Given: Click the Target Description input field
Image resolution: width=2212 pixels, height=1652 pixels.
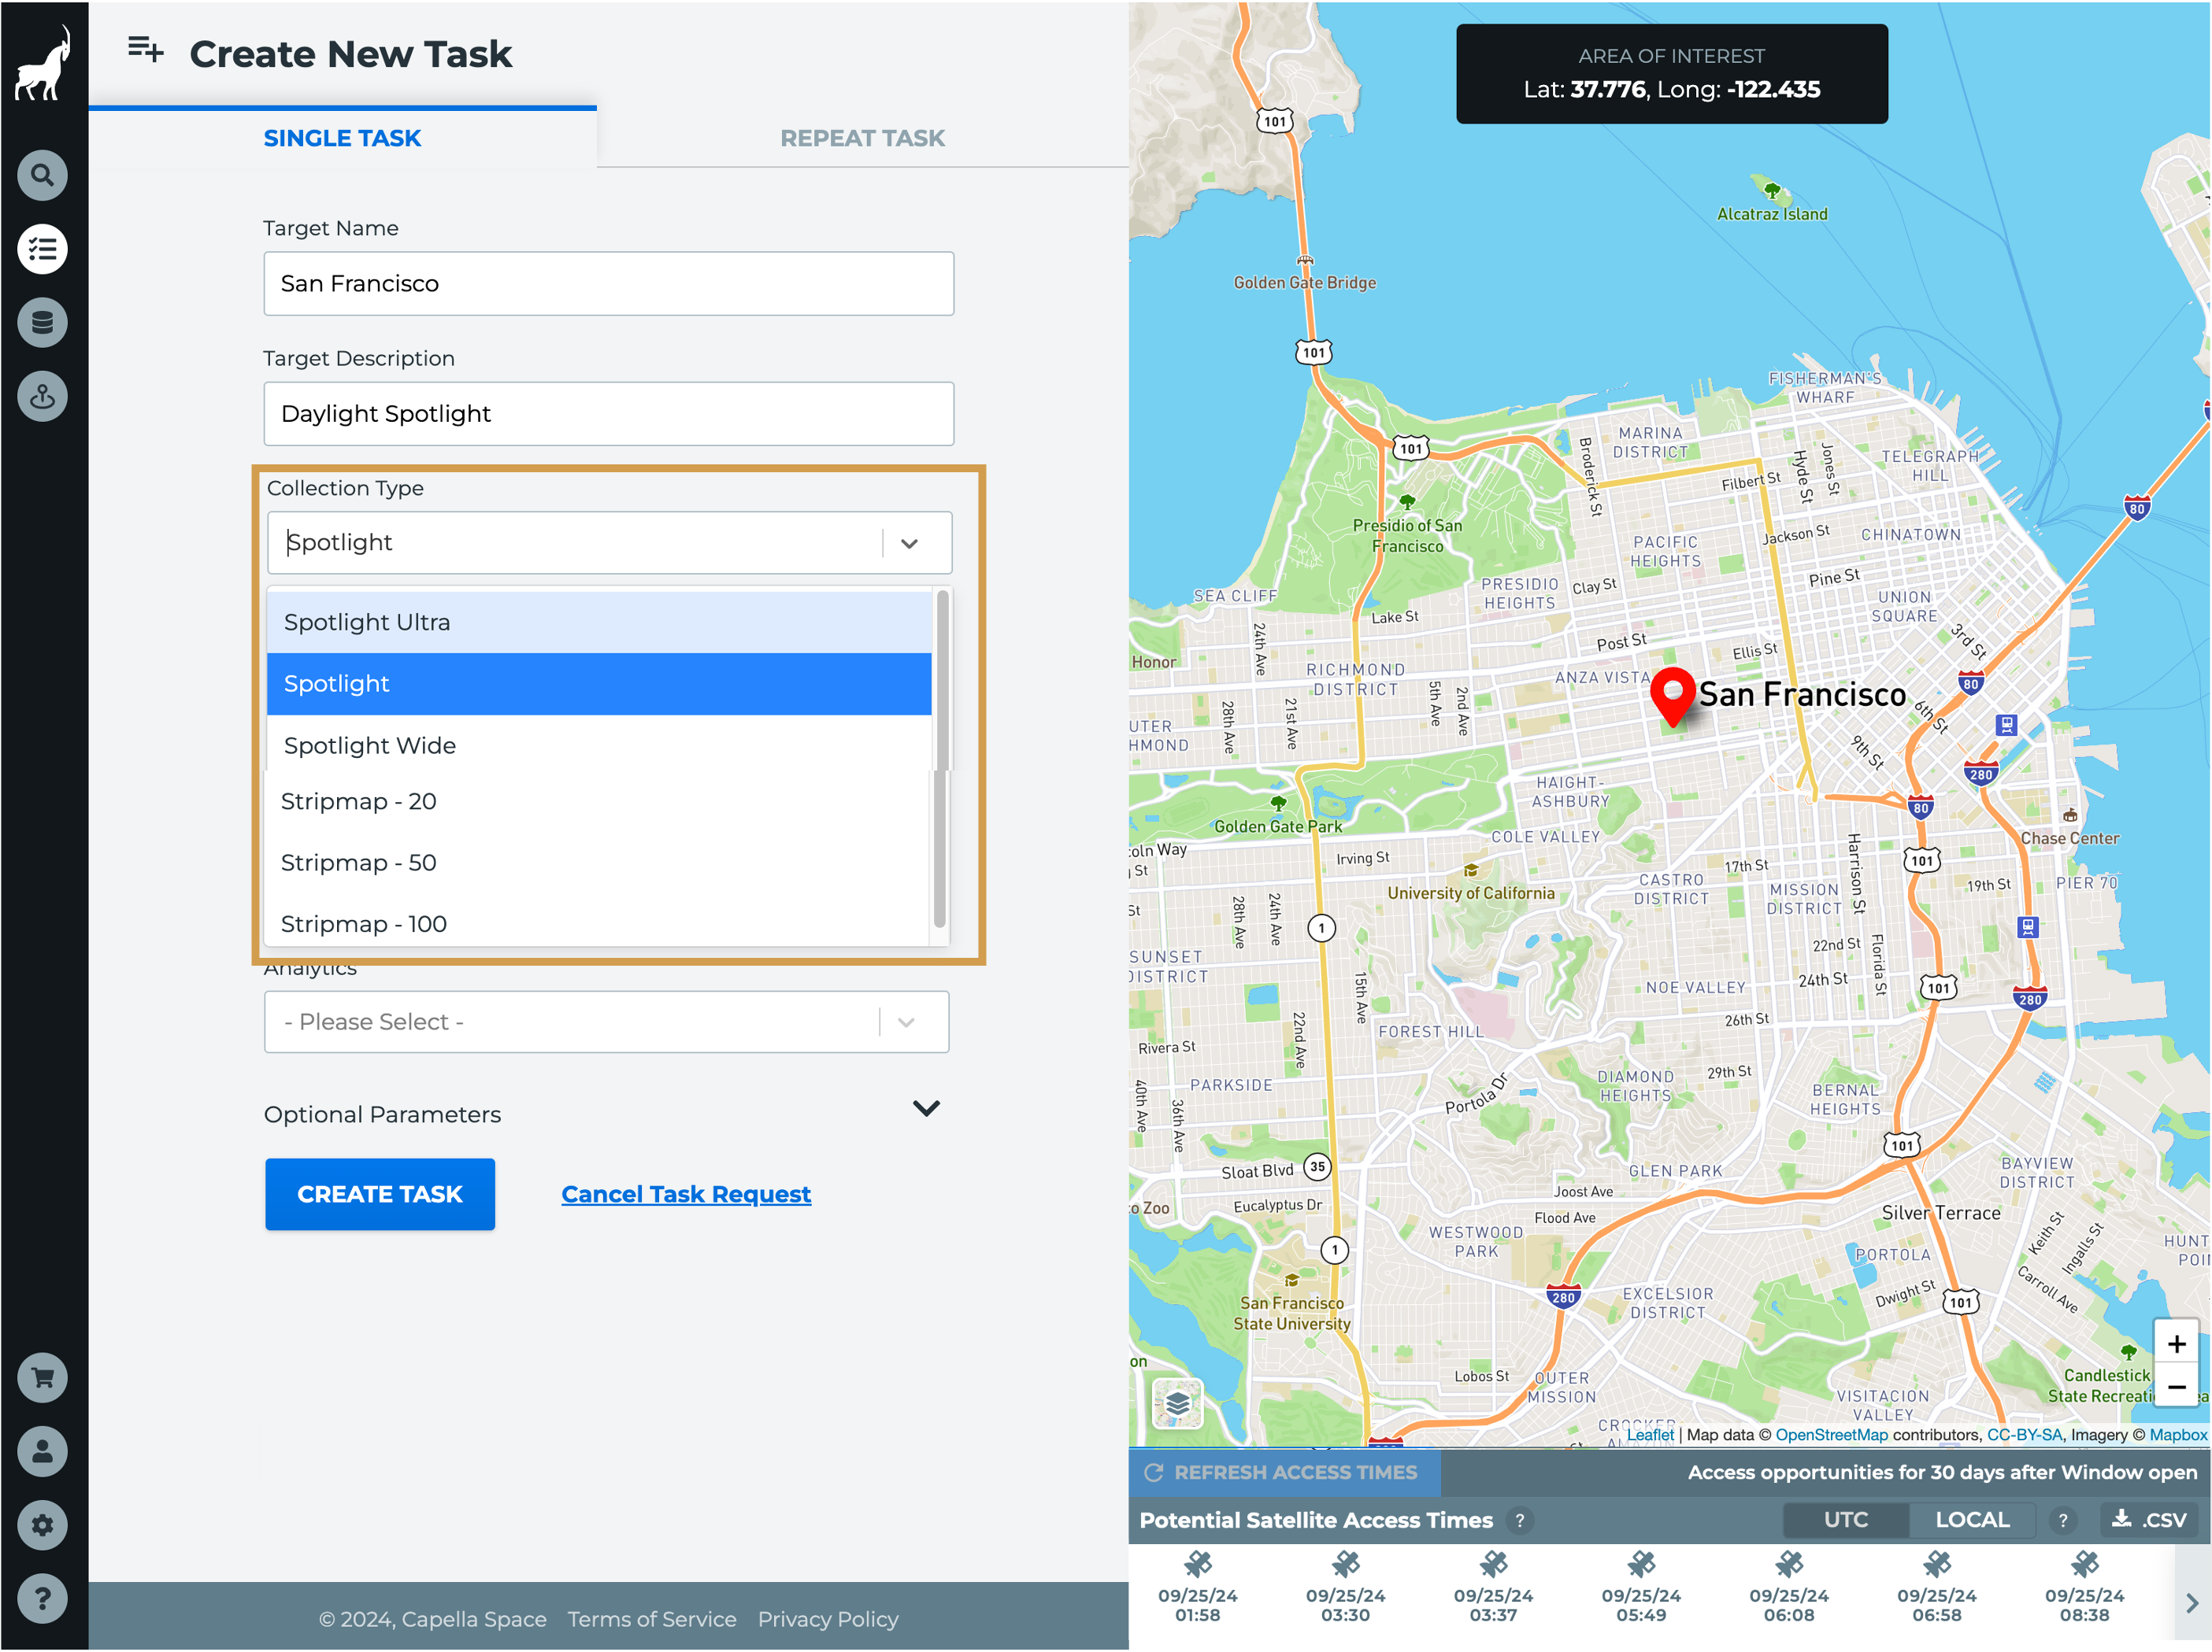Looking at the screenshot, I should (x=608, y=414).
